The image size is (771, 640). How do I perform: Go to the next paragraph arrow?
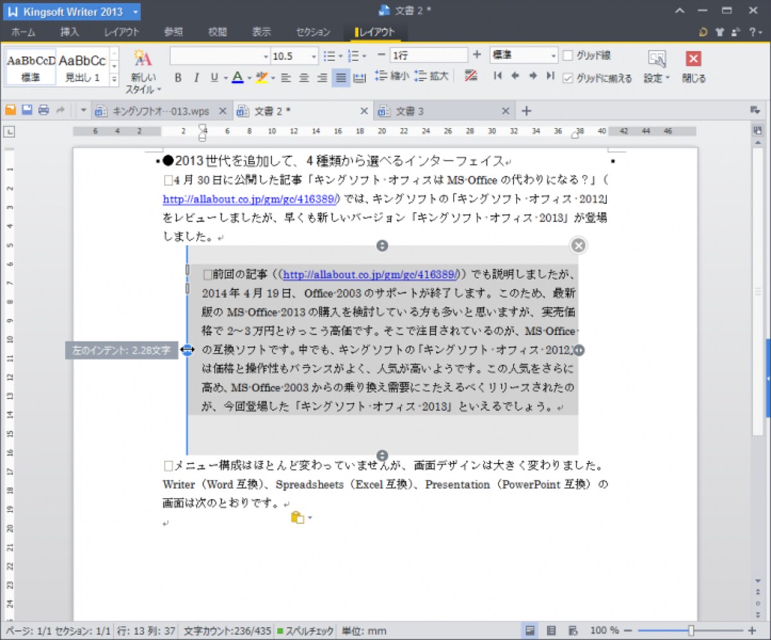coord(533,76)
